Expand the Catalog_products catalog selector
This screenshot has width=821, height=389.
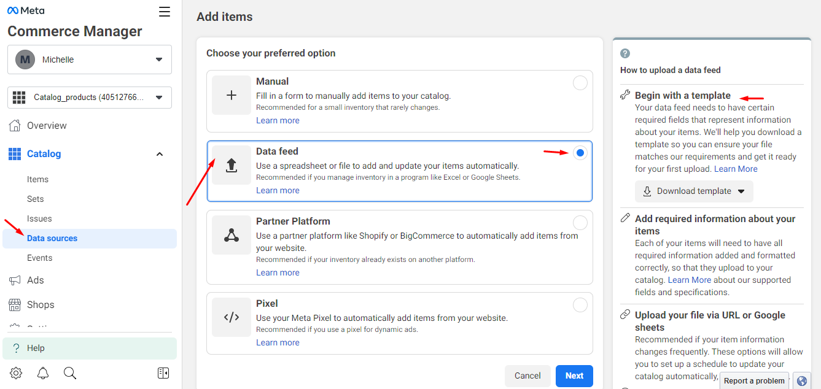coord(89,97)
